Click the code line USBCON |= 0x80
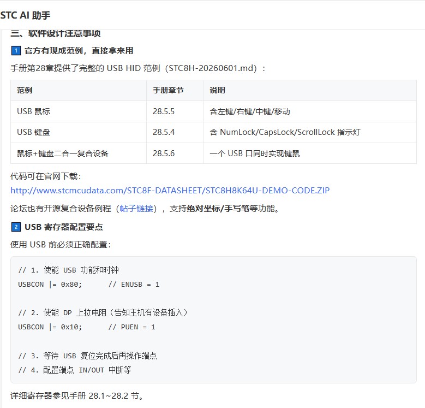Screen dimensions: 425x408 (50, 285)
